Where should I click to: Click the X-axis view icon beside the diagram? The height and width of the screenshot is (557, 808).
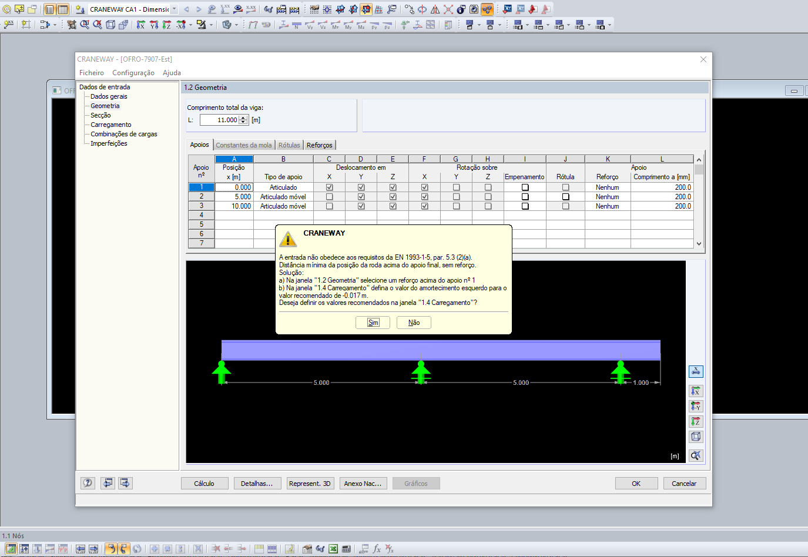point(696,391)
